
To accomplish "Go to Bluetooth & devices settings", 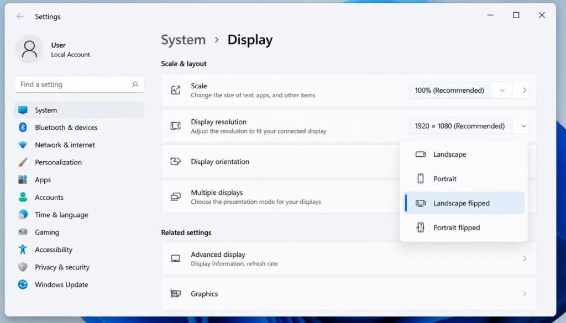I will (79, 127).
